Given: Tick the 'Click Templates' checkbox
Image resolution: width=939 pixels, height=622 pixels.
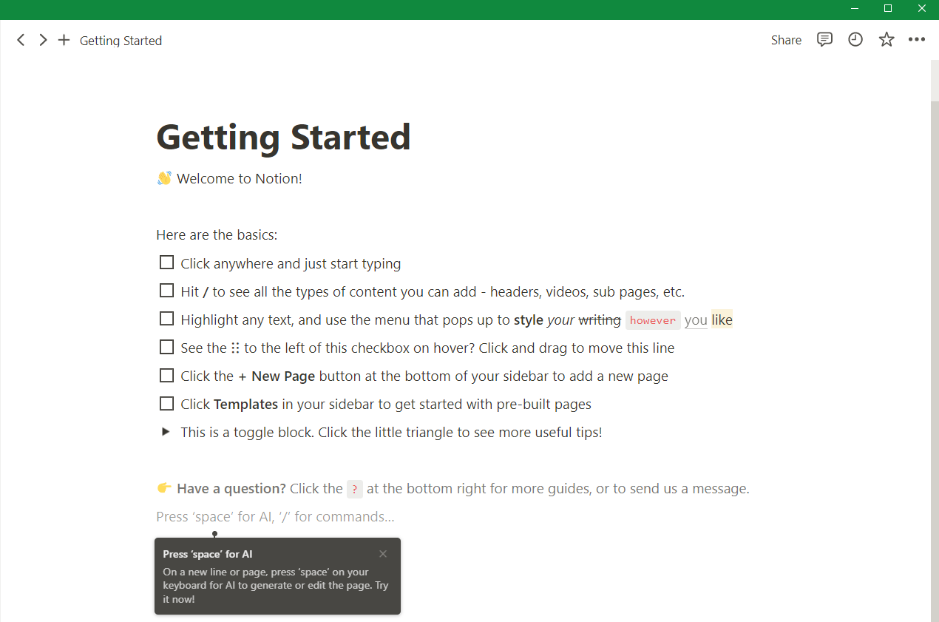Looking at the screenshot, I should click(x=166, y=403).
